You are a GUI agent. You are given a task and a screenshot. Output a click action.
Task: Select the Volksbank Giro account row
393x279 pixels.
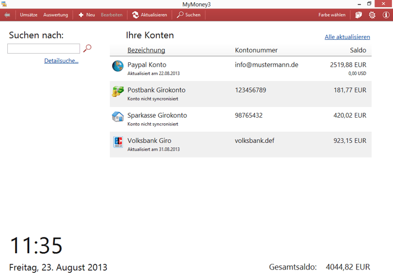(x=240, y=144)
